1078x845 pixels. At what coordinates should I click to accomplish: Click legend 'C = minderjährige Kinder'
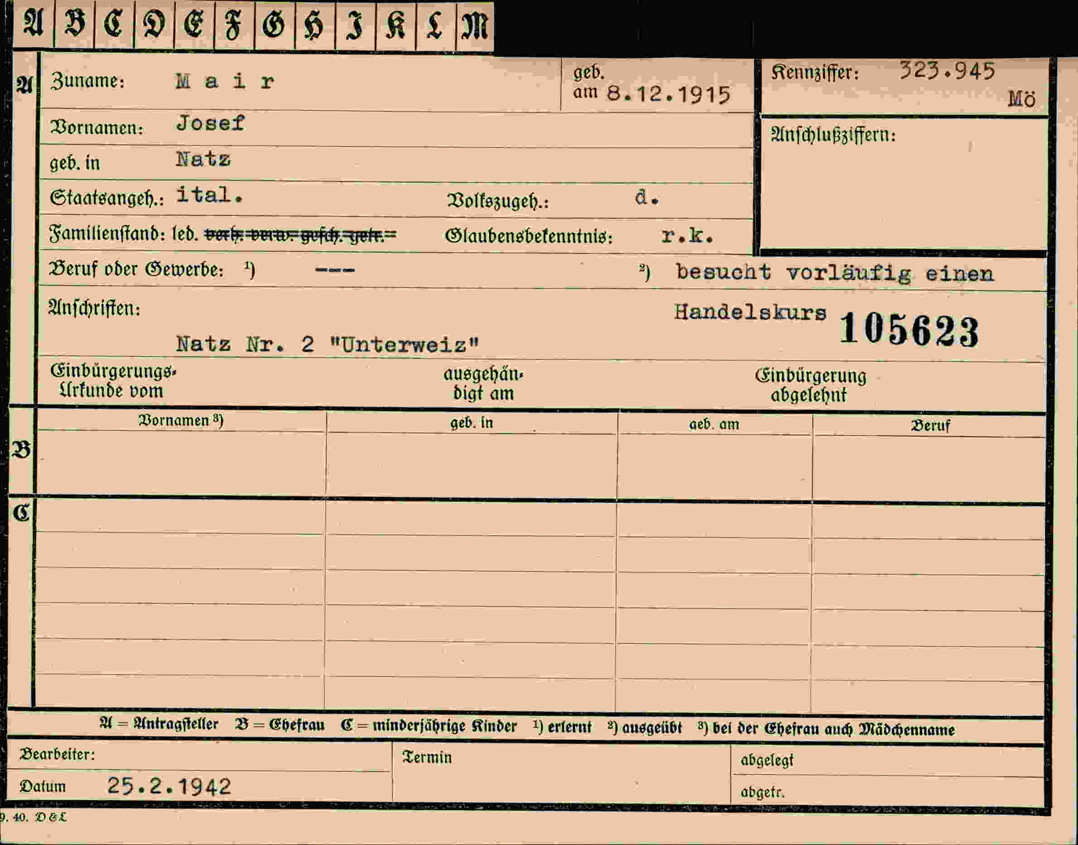(x=428, y=726)
